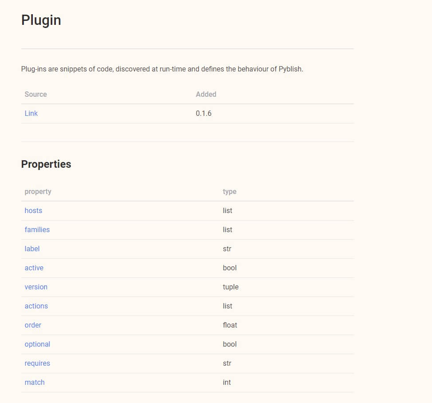Open the families property link

(x=37, y=229)
